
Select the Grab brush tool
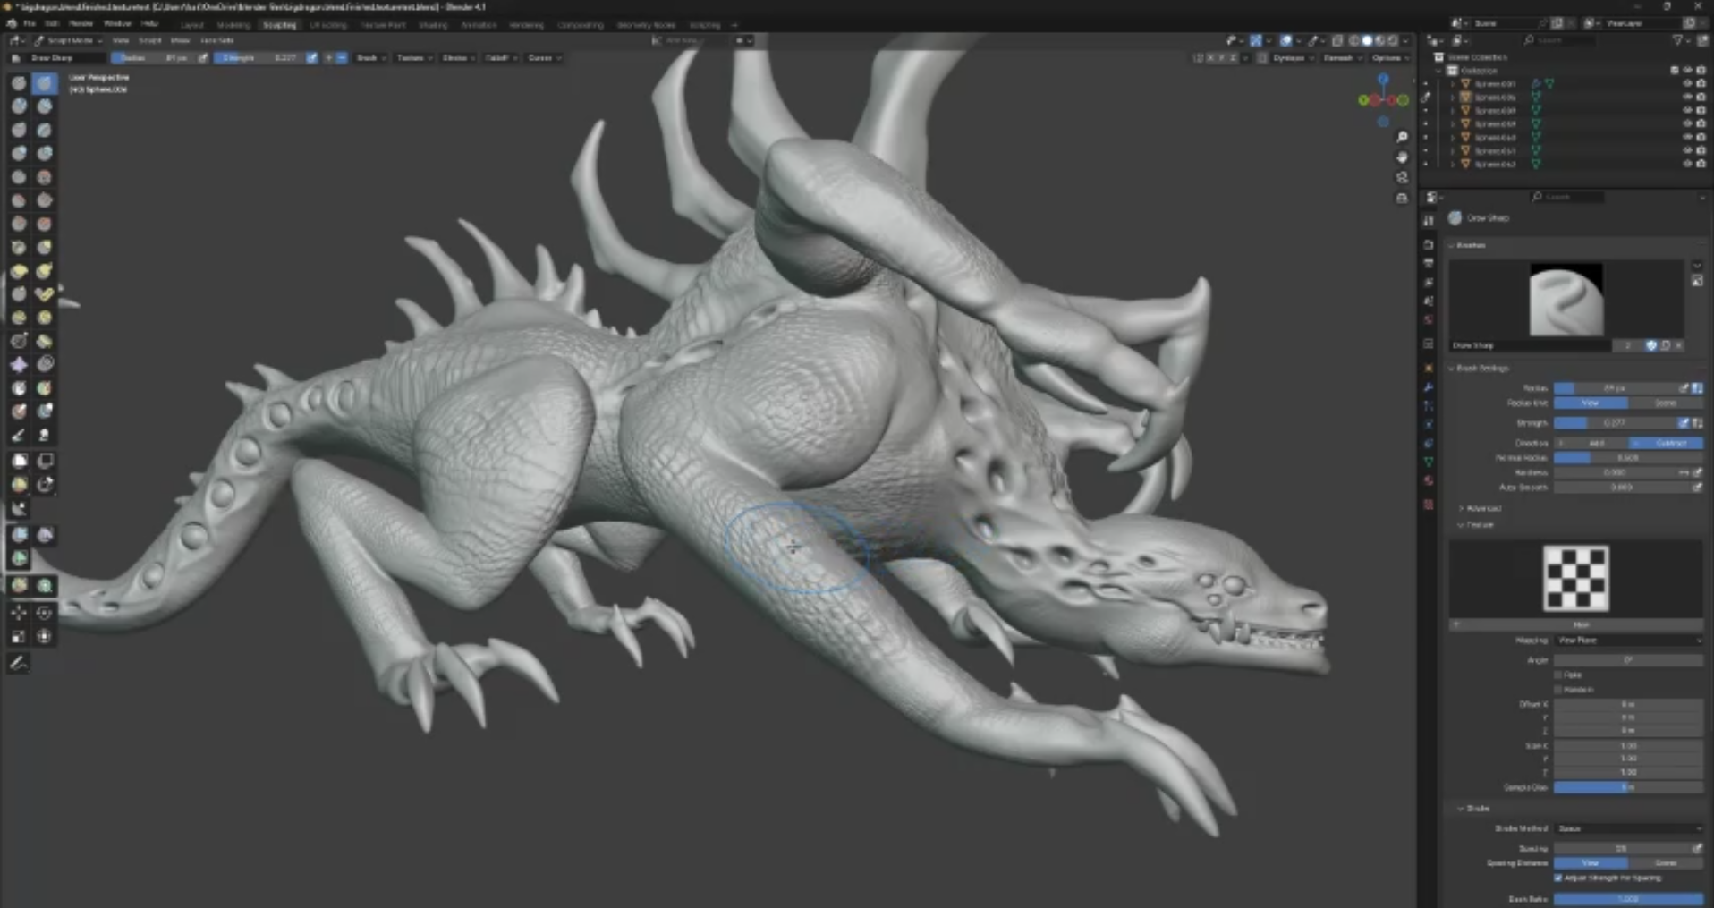[x=44, y=247]
